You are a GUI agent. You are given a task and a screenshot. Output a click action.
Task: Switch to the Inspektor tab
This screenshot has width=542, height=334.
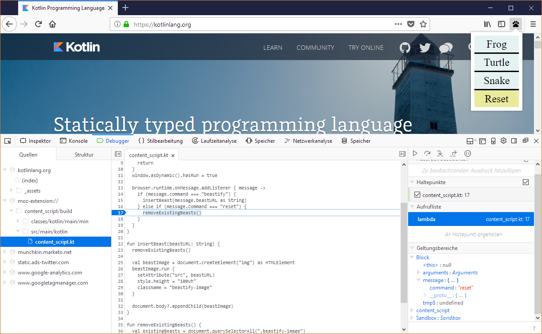click(x=36, y=141)
